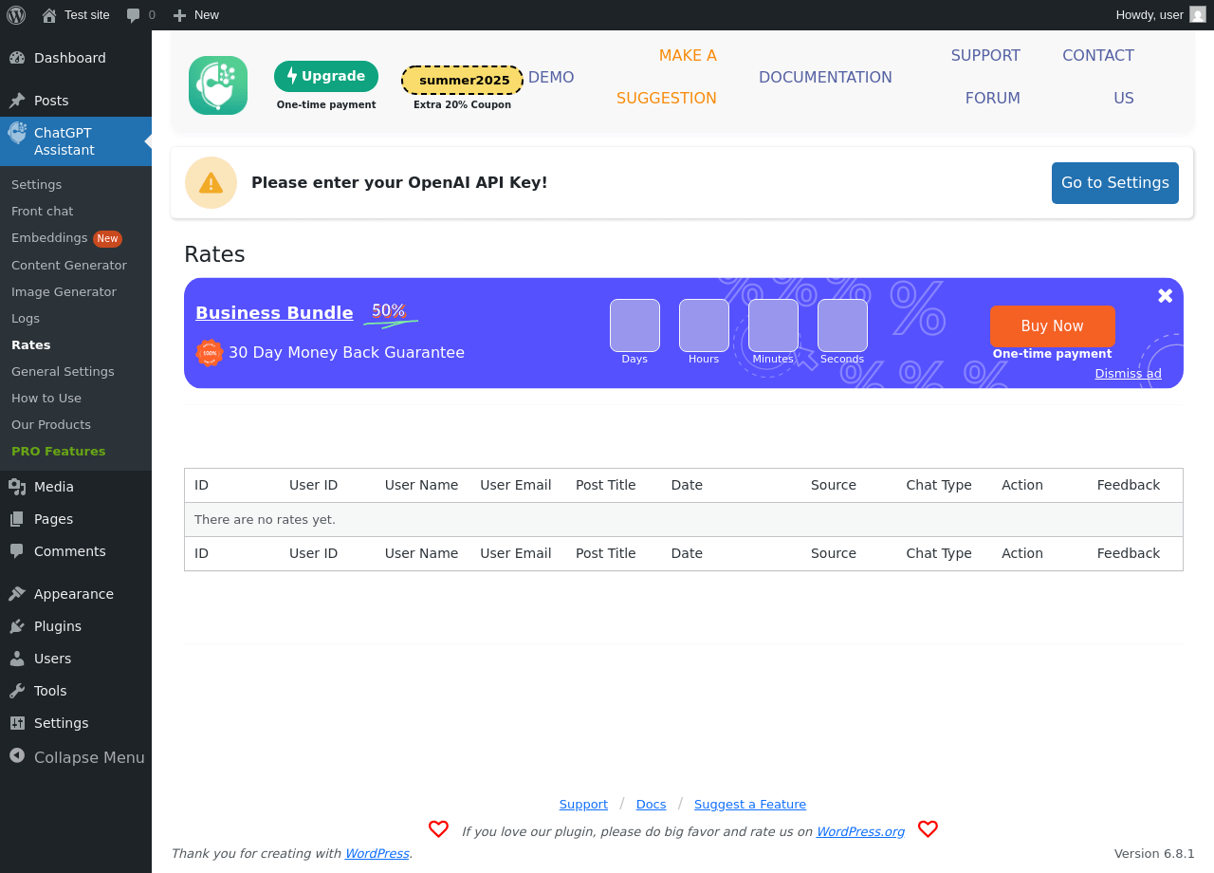Click the top User Email column header
The image size is (1214, 873).
pyautogui.click(x=516, y=485)
